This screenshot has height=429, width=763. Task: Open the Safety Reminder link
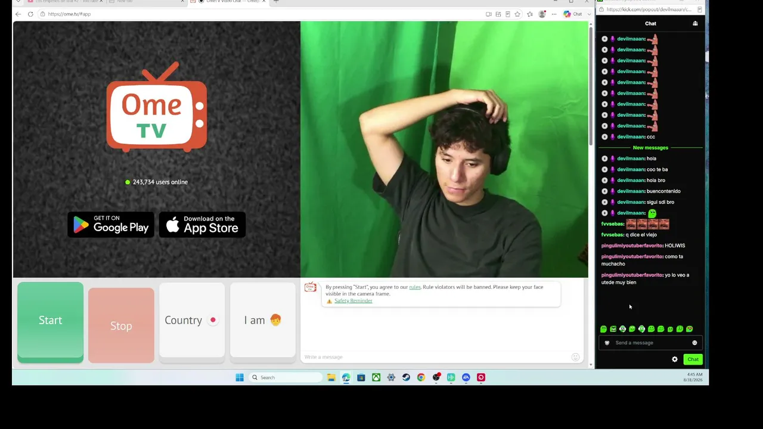pos(353,301)
